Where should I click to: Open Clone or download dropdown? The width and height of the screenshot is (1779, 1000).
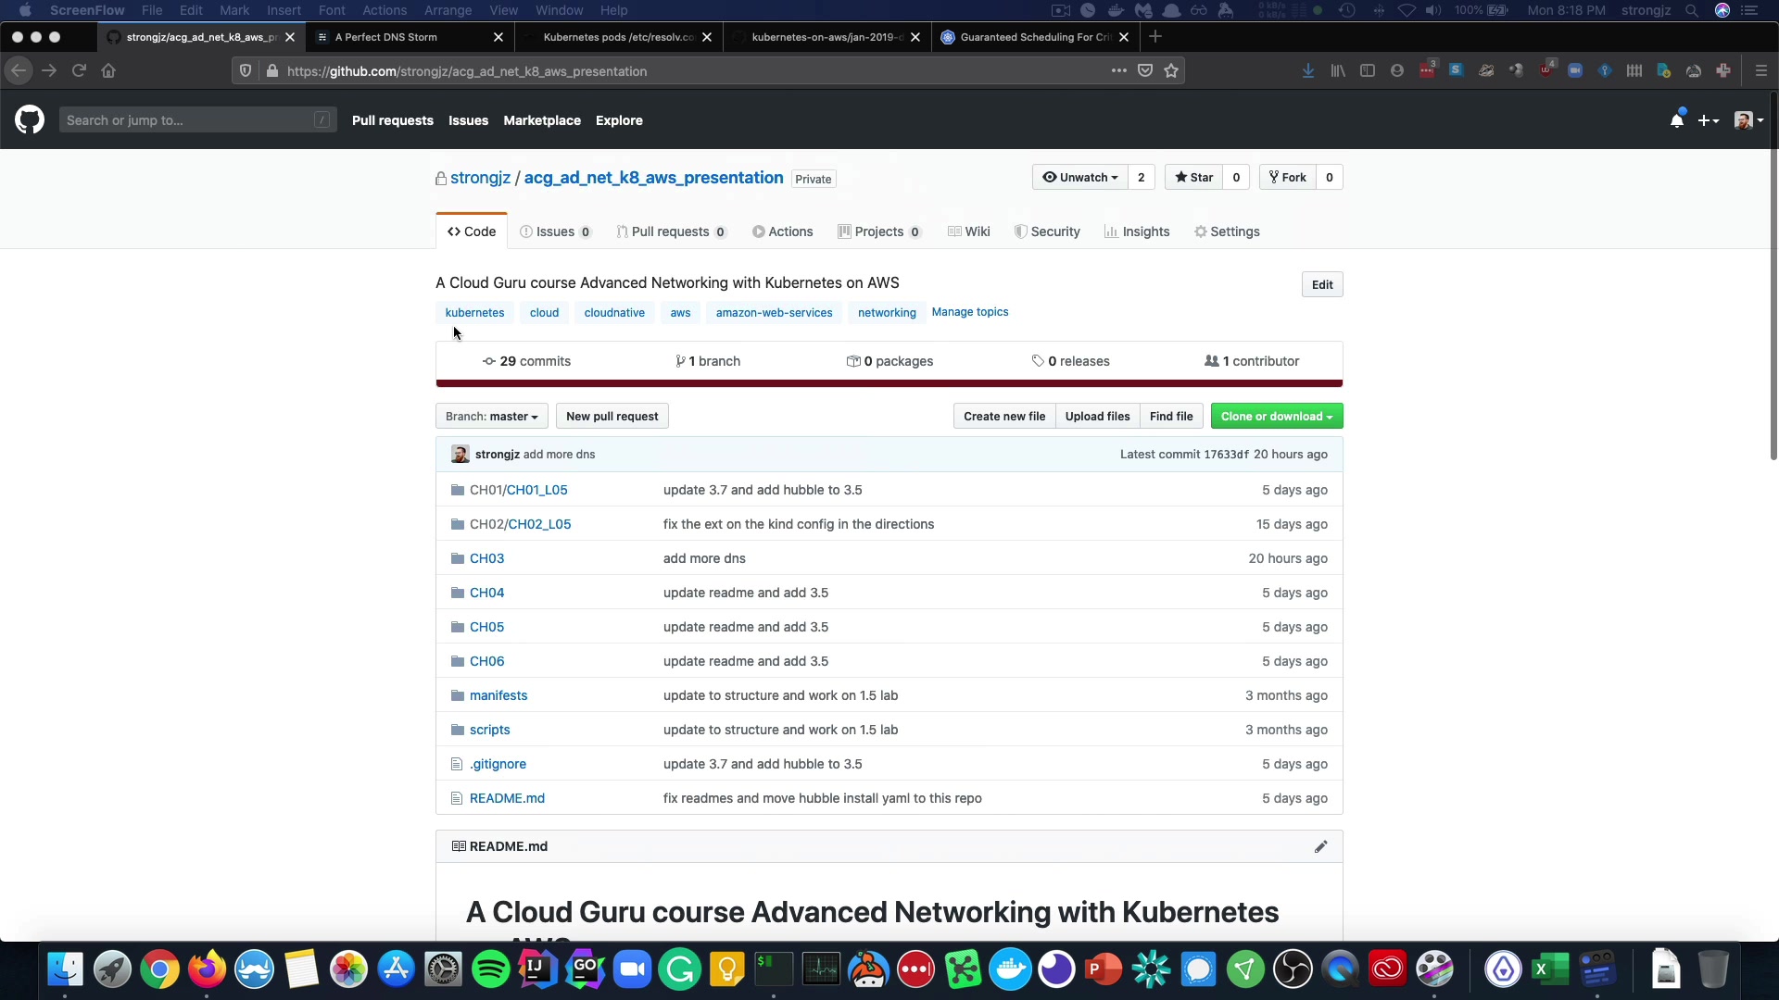tap(1276, 417)
